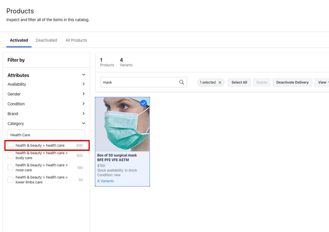This screenshot has height=232, width=329.
Task: Click the Delete button
Action: click(262, 83)
